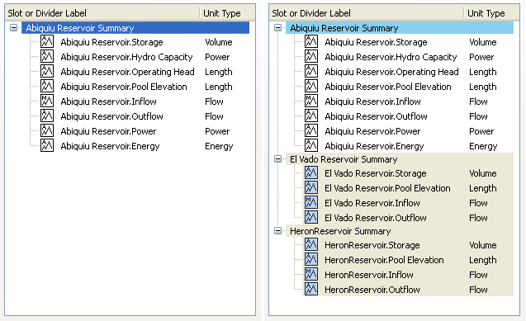Select Abiquiu Reservoir.Energy text in left panel
Screen dimensions: 526x321
[110, 146]
